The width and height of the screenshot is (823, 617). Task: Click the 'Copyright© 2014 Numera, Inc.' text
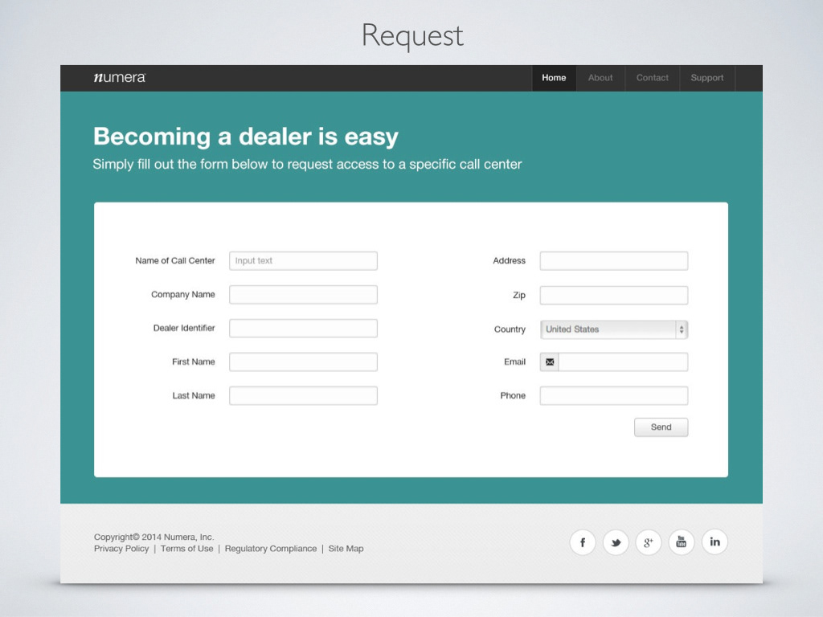[154, 537]
